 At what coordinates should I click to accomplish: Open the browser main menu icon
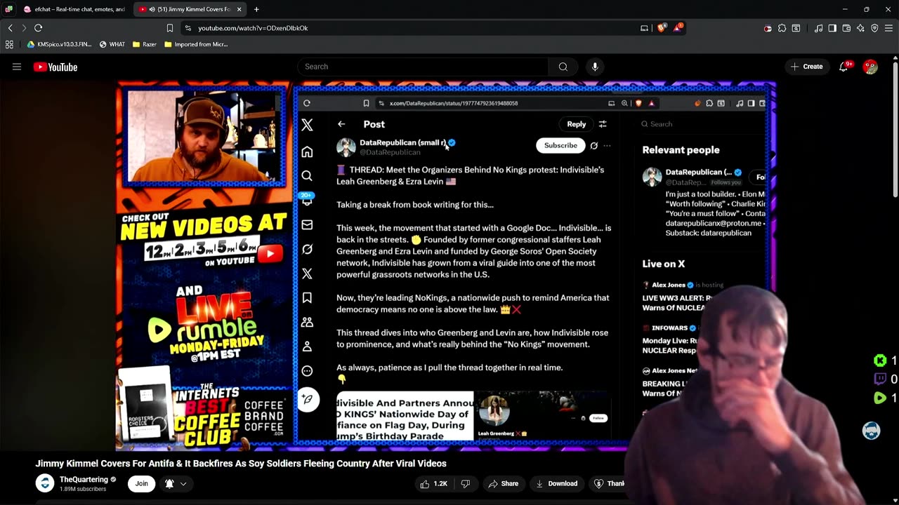[888, 28]
